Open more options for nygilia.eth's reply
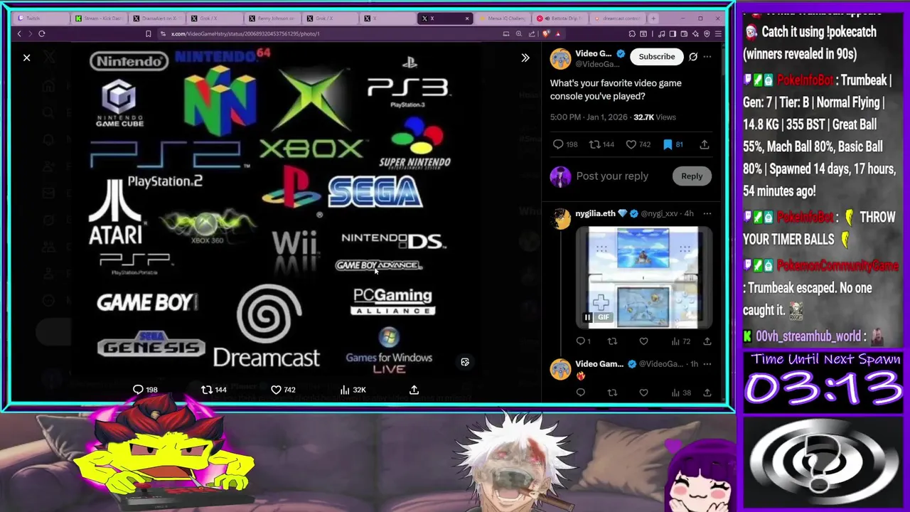Viewport: 910px width, 512px height. (707, 213)
